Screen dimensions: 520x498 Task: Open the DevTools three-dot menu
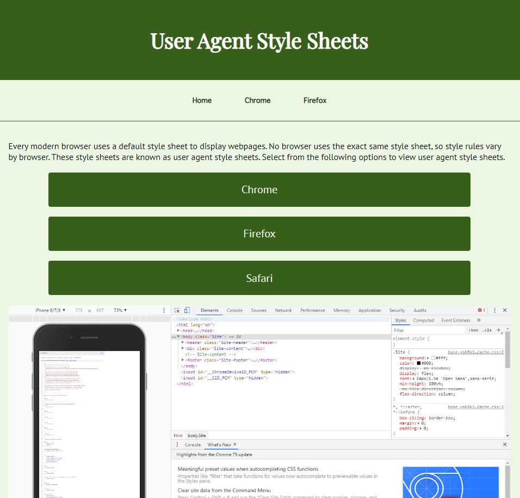click(x=494, y=310)
